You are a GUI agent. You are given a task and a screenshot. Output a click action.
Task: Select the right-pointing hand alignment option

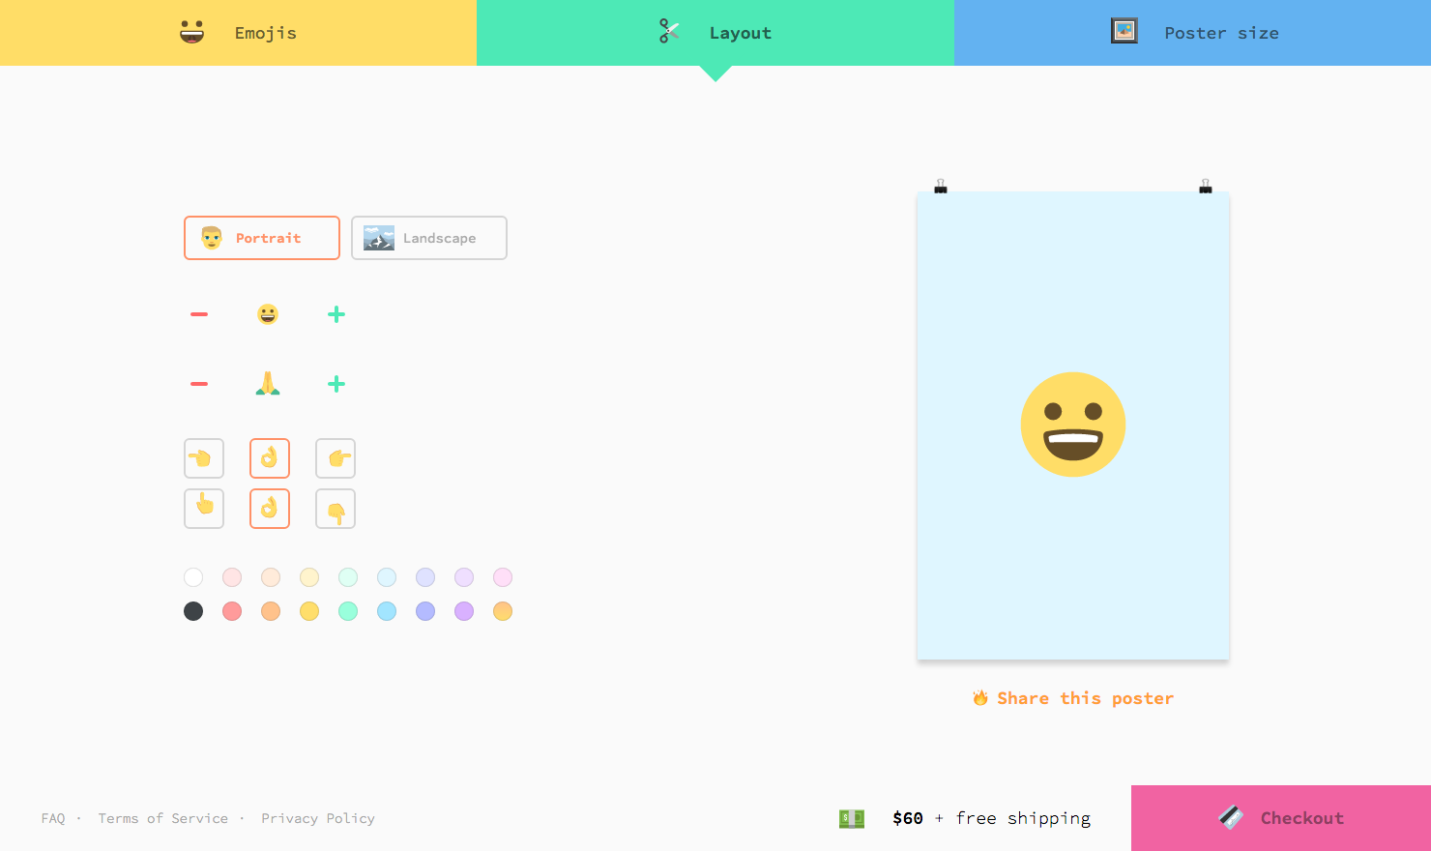pos(336,458)
